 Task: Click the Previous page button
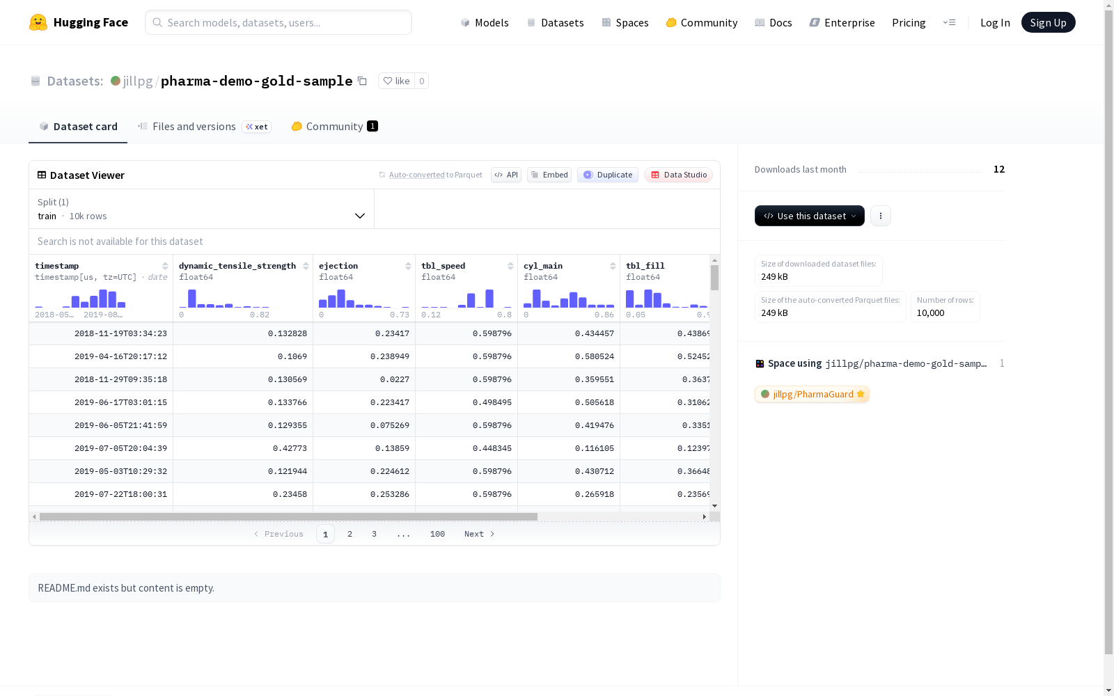(278, 534)
